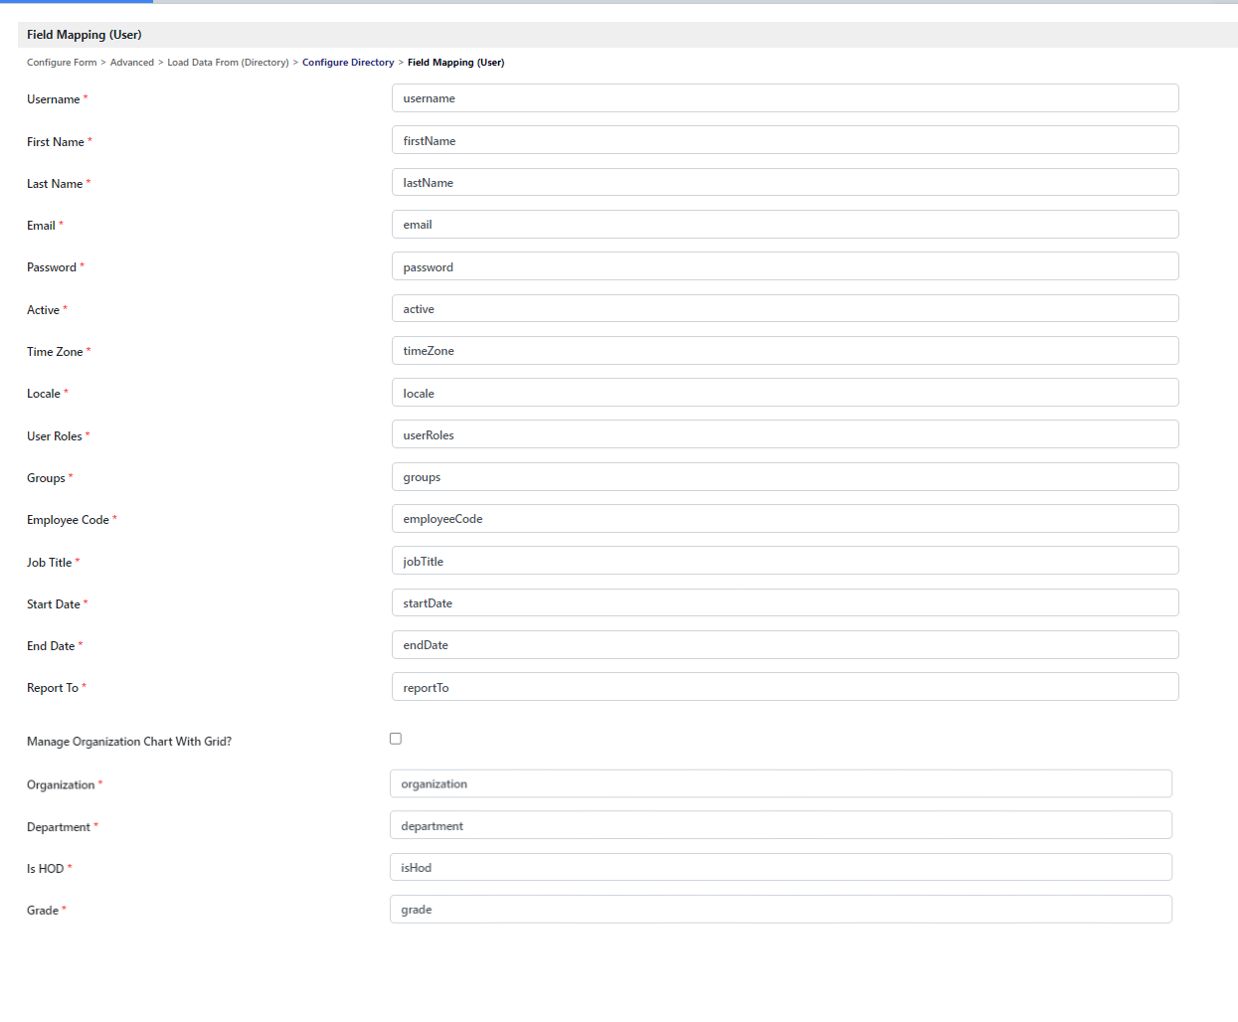Viewport: 1238px width, 1022px height.
Task: Go to the Advanced breadcrumb link
Action: (132, 63)
